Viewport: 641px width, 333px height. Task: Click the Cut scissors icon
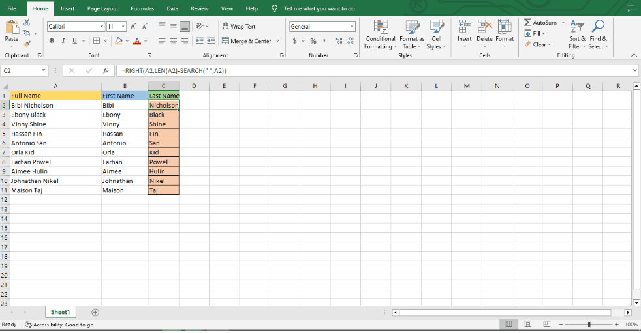pyautogui.click(x=27, y=22)
